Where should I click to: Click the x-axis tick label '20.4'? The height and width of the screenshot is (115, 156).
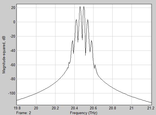74,108
